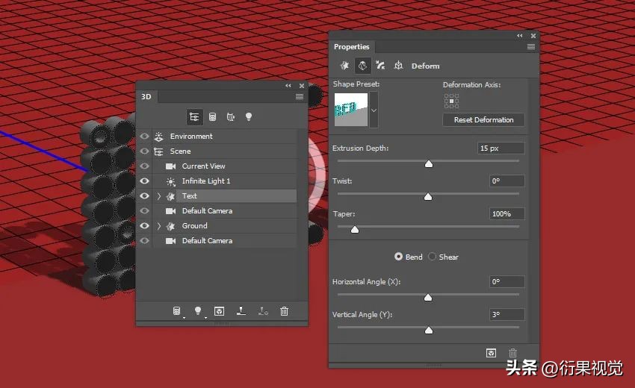Click trash icon in Properties panel footer
The width and height of the screenshot is (635, 388).
click(512, 353)
